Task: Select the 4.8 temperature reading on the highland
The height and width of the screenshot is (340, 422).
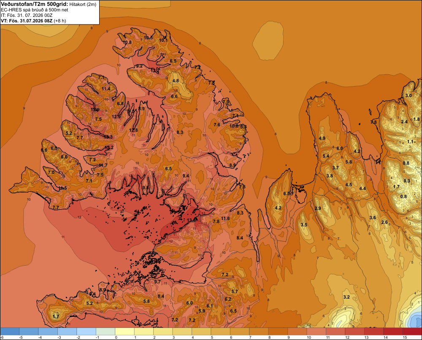Action: click(x=176, y=81)
